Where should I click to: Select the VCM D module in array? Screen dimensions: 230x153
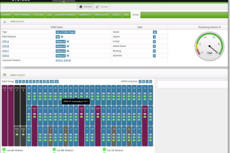tap(145, 126)
